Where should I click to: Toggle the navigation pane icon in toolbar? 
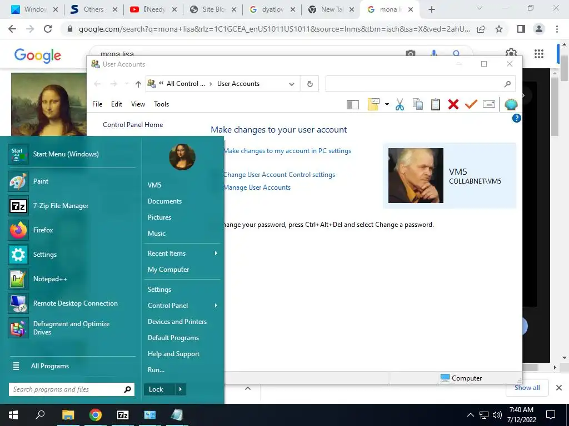(x=353, y=105)
